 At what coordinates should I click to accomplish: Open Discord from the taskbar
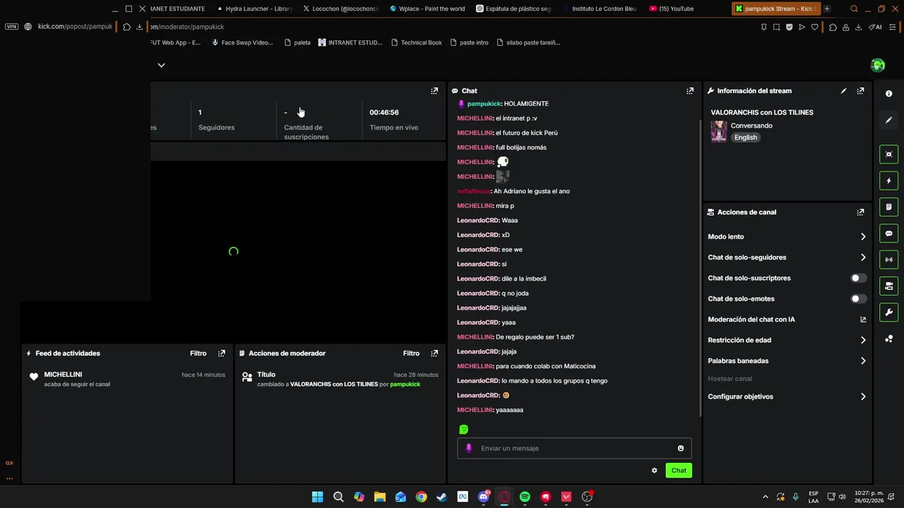[x=484, y=497]
